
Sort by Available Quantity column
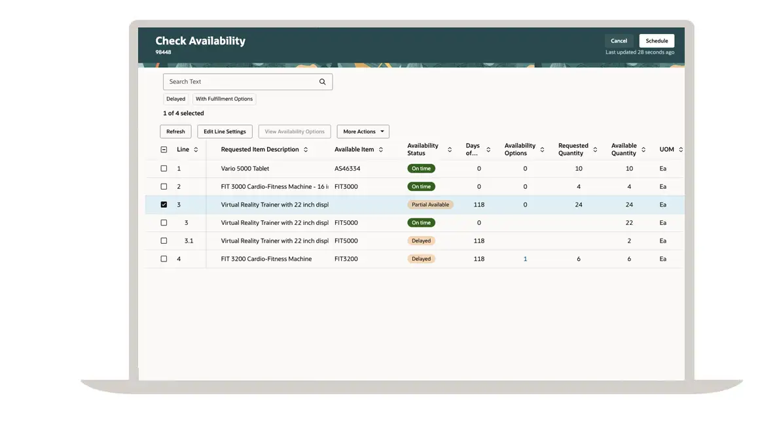[643, 150]
